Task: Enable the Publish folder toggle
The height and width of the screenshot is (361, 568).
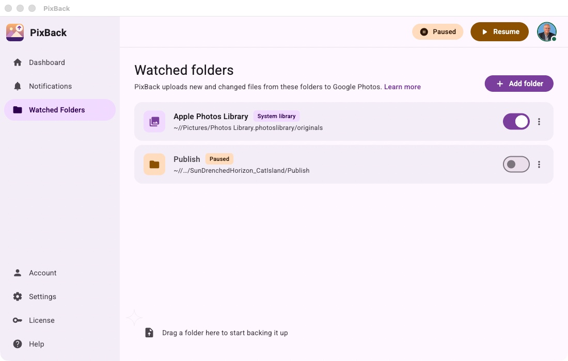Action: 516,164
